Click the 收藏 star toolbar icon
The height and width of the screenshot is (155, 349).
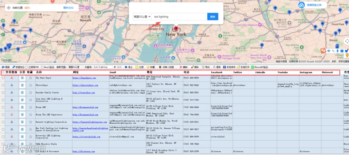coord(148,67)
